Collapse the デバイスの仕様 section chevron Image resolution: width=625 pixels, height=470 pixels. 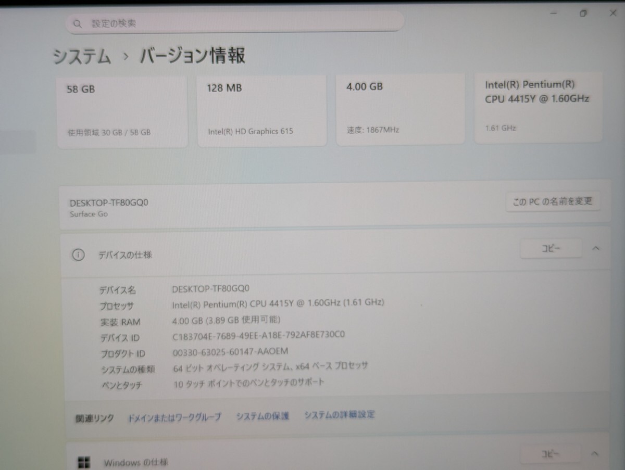(x=596, y=248)
